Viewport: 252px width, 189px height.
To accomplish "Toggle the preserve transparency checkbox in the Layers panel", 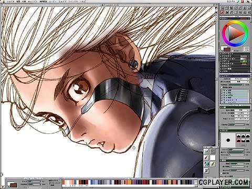I will [222, 87].
